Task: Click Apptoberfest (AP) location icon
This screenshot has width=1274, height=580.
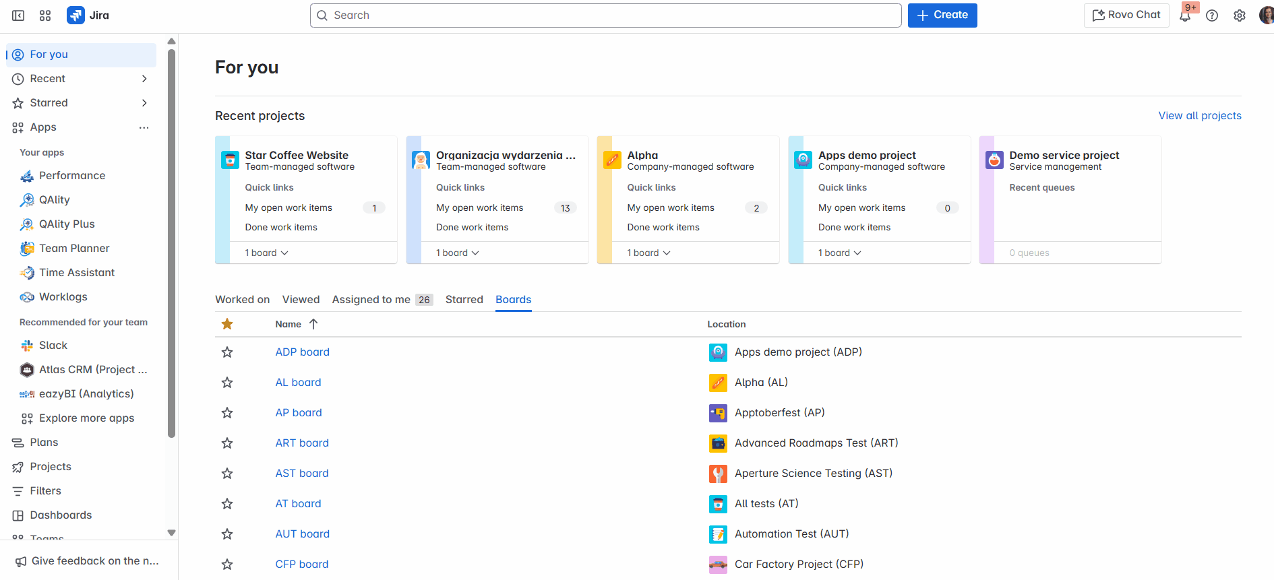Action: coord(718,413)
